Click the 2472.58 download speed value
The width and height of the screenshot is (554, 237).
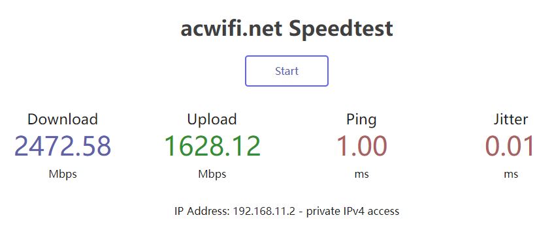tap(63, 146)
